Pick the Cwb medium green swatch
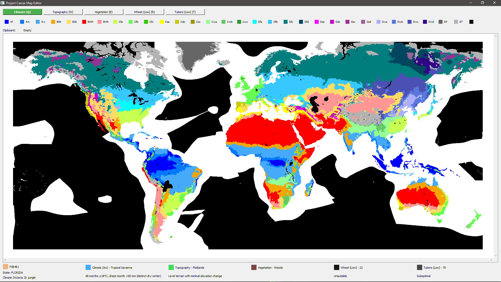The width and height of the screenshot is (501, 282). [x=224, y=22]
